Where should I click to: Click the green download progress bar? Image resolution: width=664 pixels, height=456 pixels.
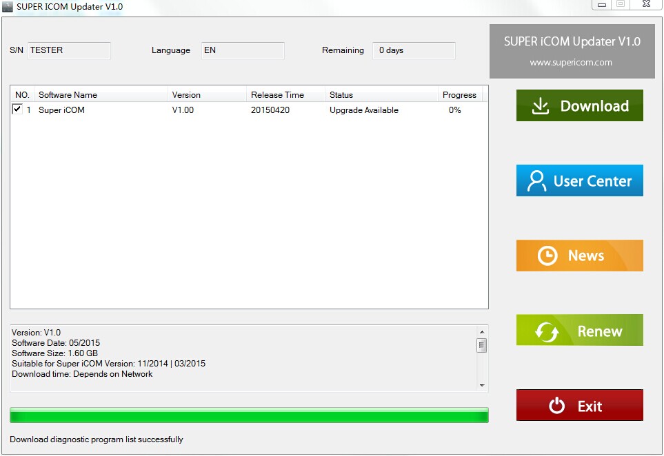[249, 415]
